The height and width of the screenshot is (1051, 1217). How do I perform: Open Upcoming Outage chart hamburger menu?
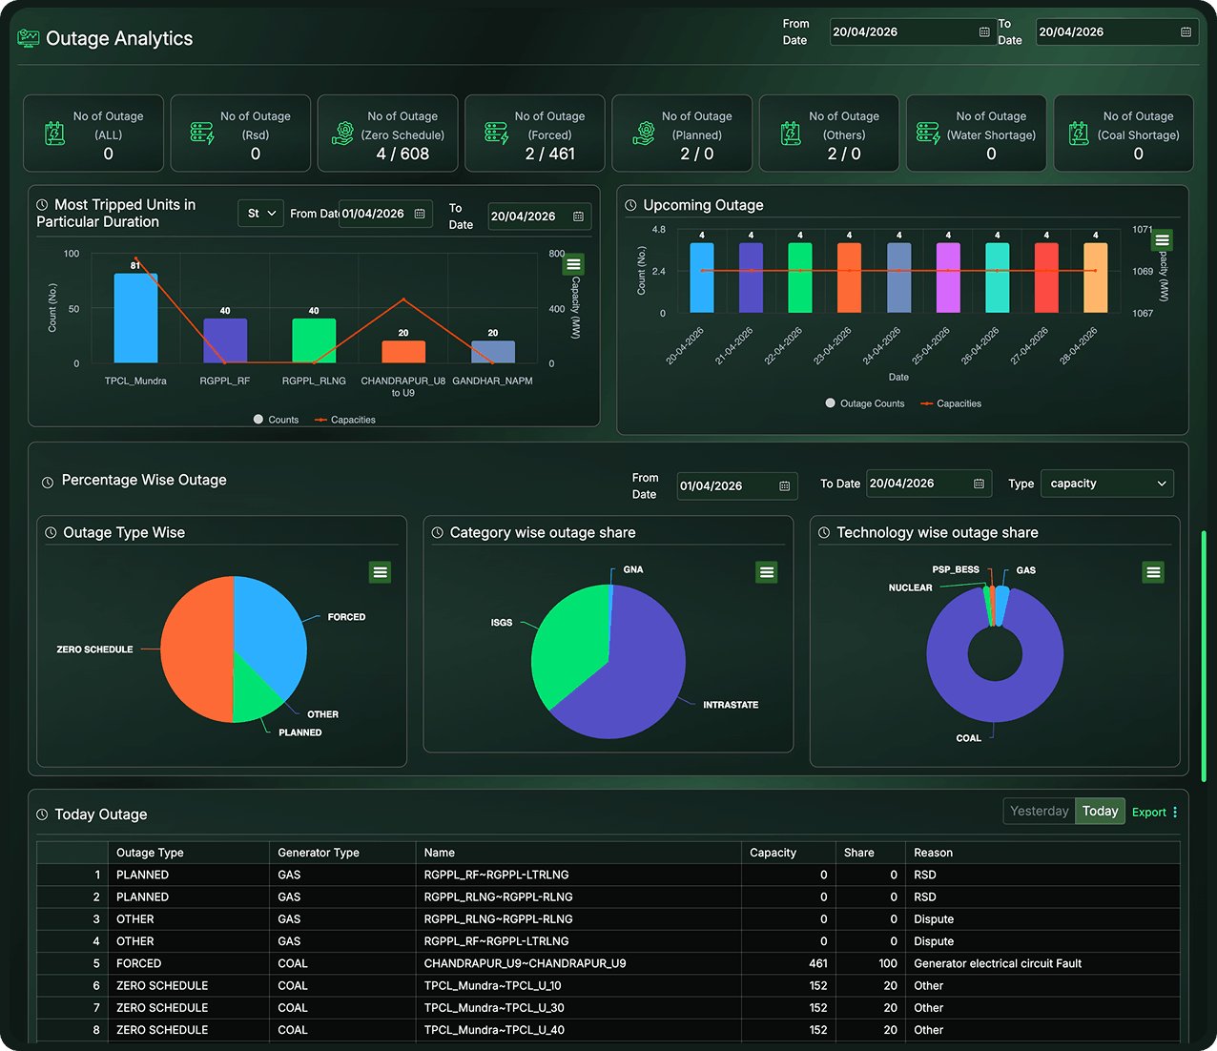[1162, 239]
